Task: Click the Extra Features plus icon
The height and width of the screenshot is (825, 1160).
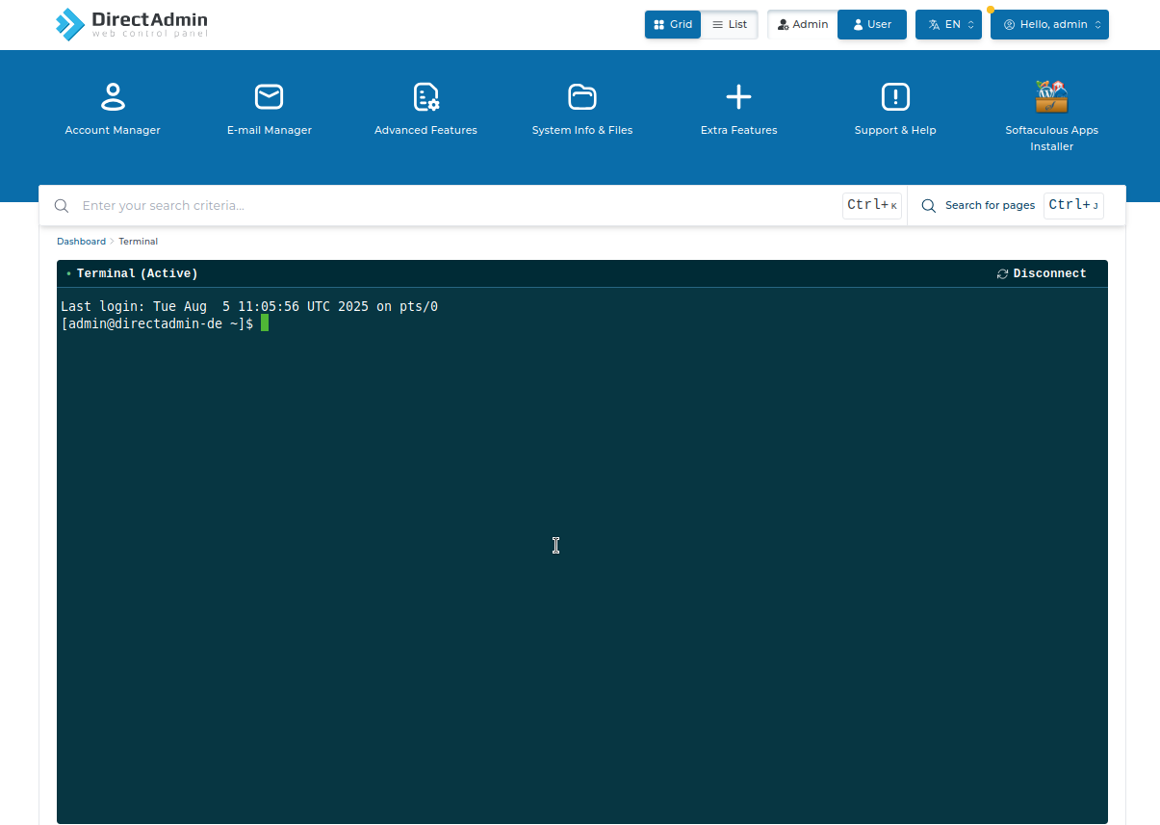Action: [x=738, y=96]
